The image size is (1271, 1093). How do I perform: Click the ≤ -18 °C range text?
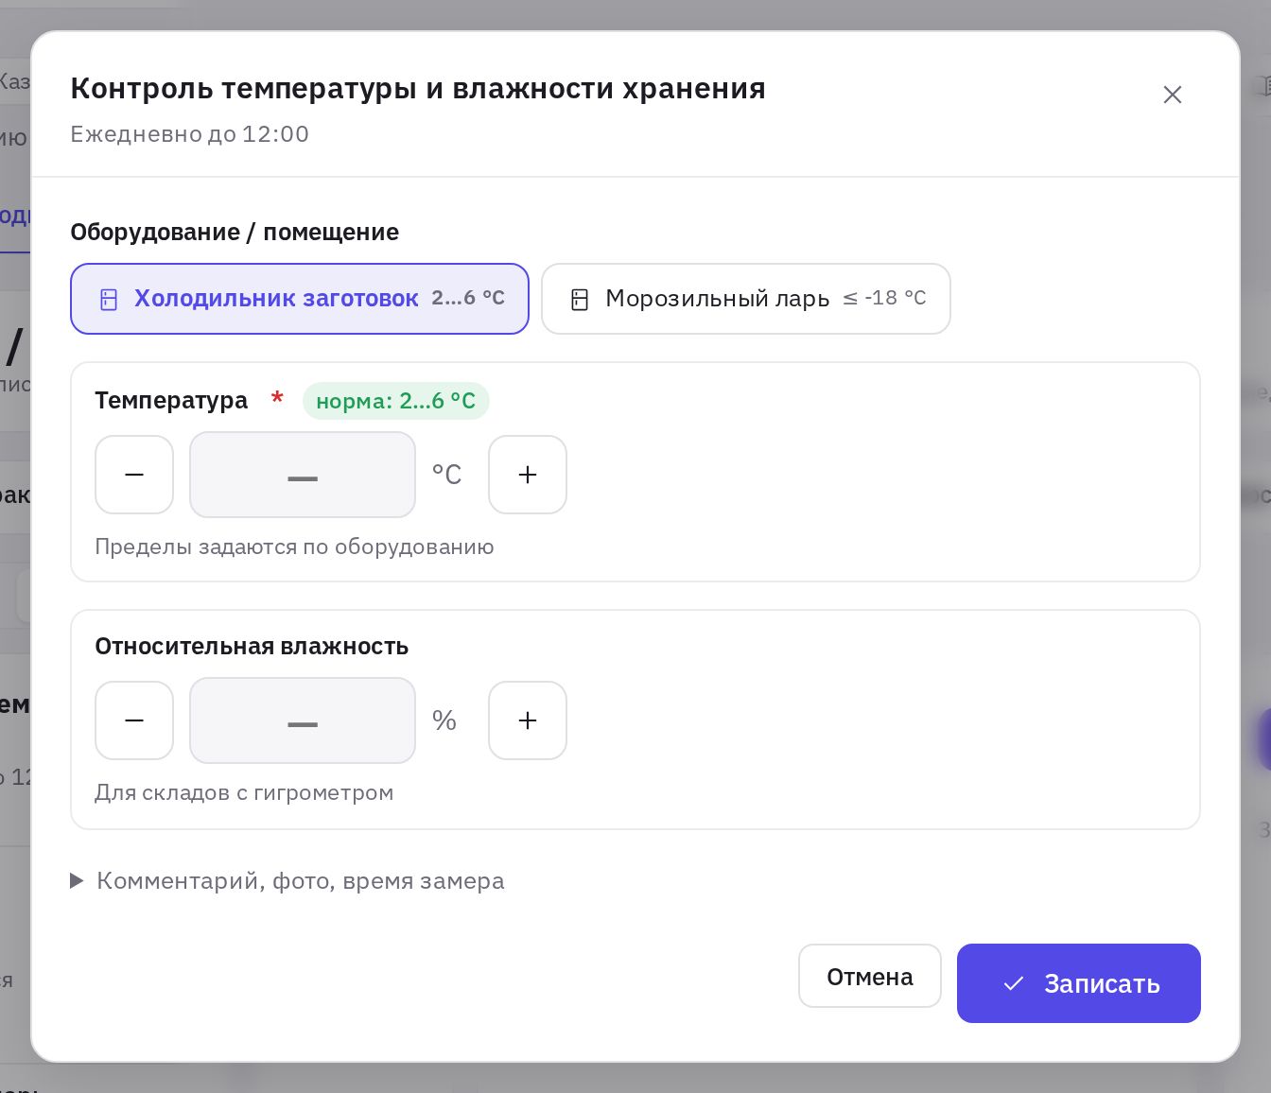[884, 298]
